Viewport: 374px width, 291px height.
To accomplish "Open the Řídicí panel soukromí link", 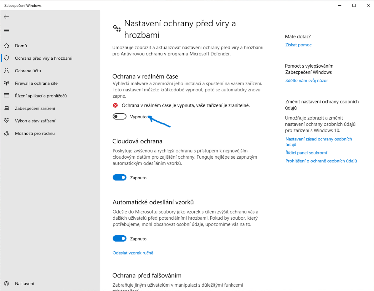I will [x=306, y=153].
